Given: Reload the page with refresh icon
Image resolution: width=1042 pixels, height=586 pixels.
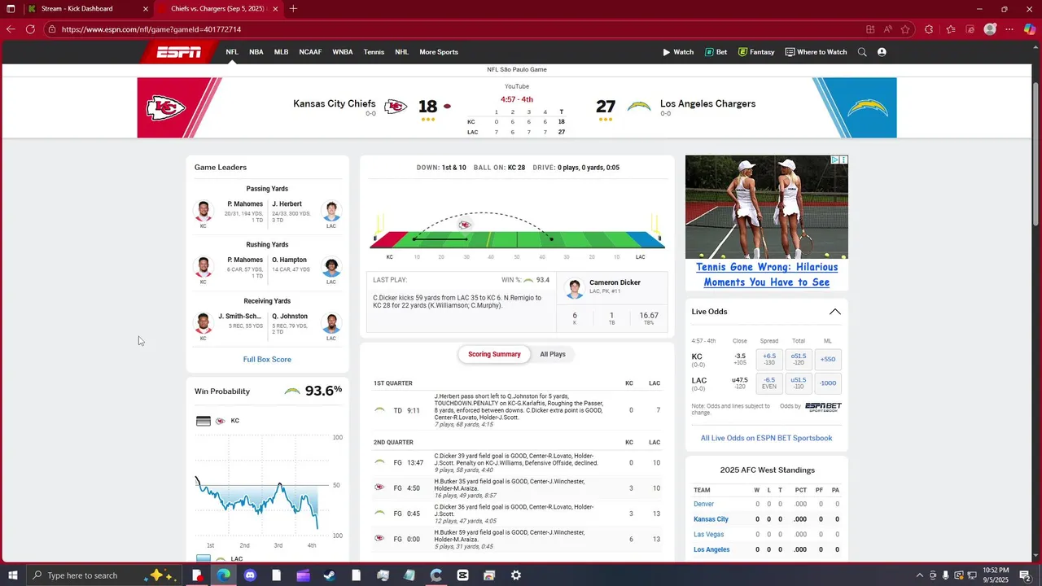Looking at the screenshot, I should (x=30, y=29).
